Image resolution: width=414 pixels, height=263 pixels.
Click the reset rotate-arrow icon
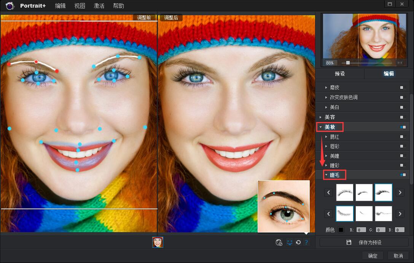click(x=298, y=242)
